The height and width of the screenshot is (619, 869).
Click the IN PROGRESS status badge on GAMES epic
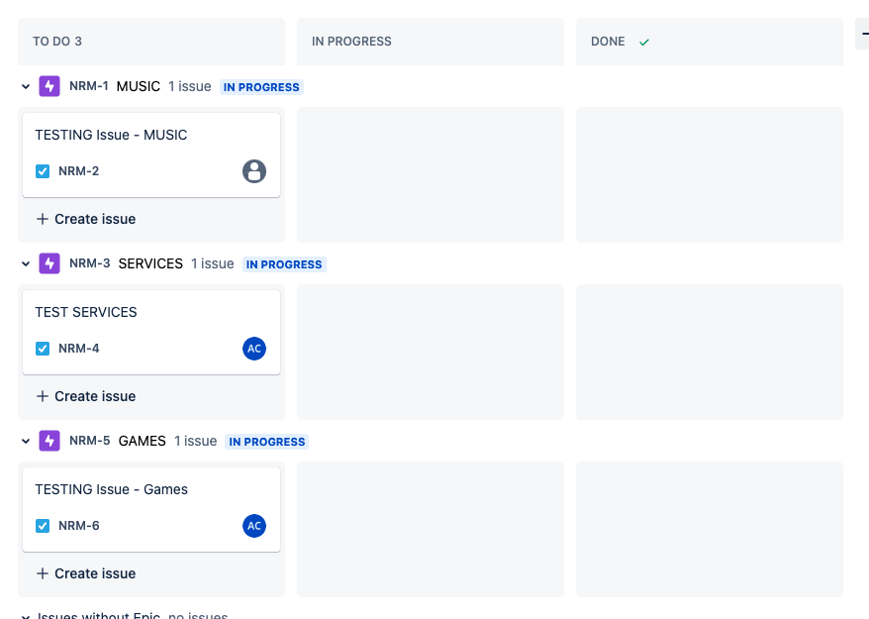click(x=267, y=442)
